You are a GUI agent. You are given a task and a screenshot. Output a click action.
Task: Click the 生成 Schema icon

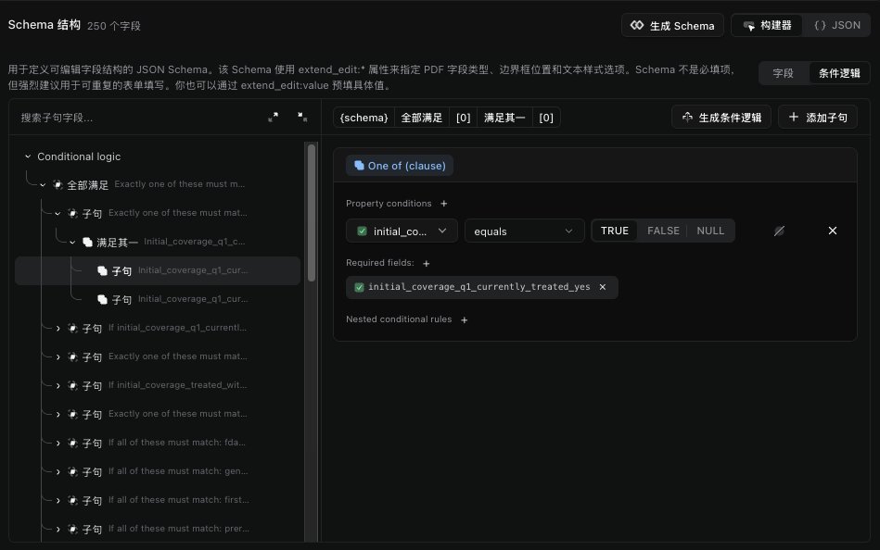(x=636, y=25)
